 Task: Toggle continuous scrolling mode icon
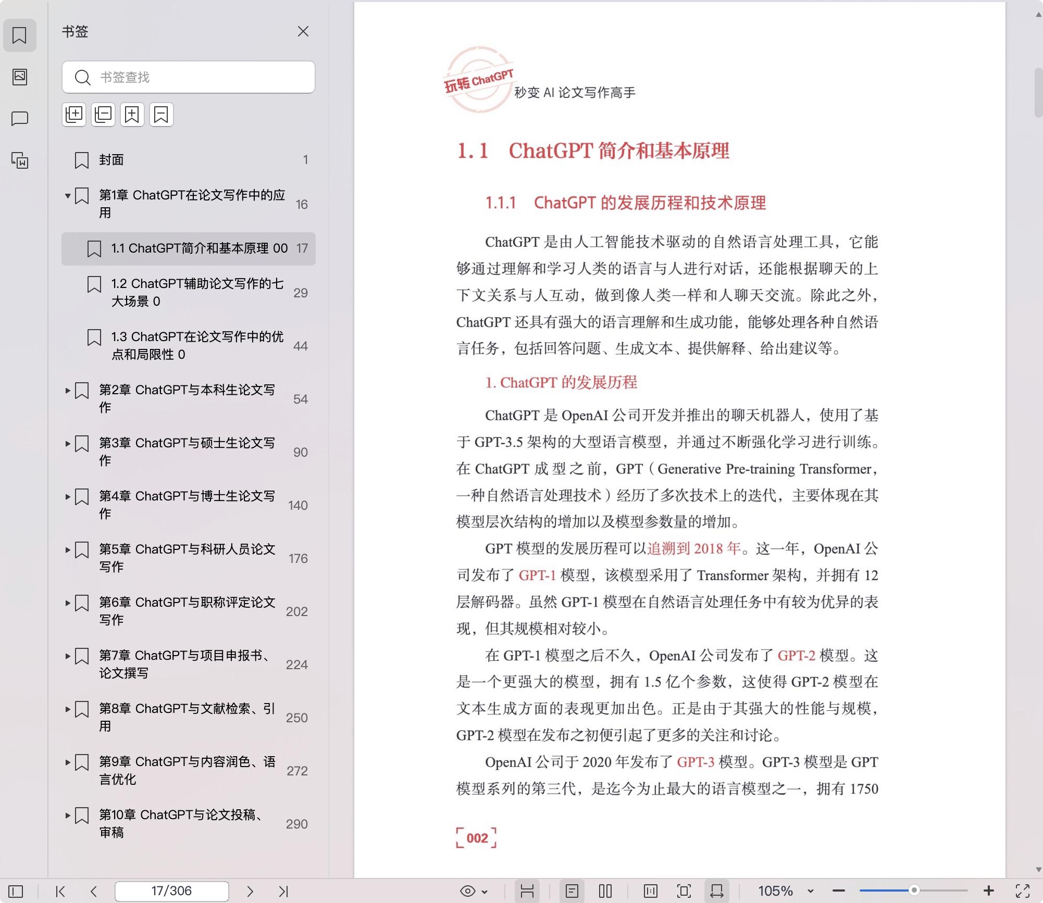coord(527,891)
